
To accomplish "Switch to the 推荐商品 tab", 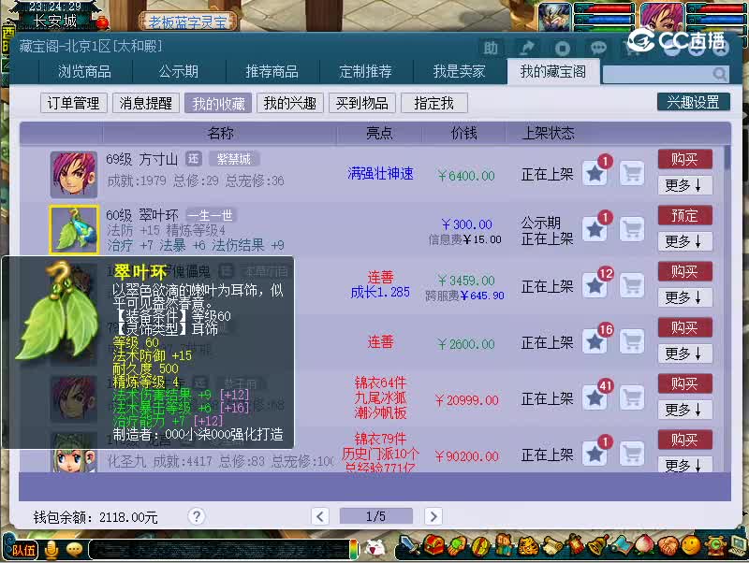I will (272, 72).
